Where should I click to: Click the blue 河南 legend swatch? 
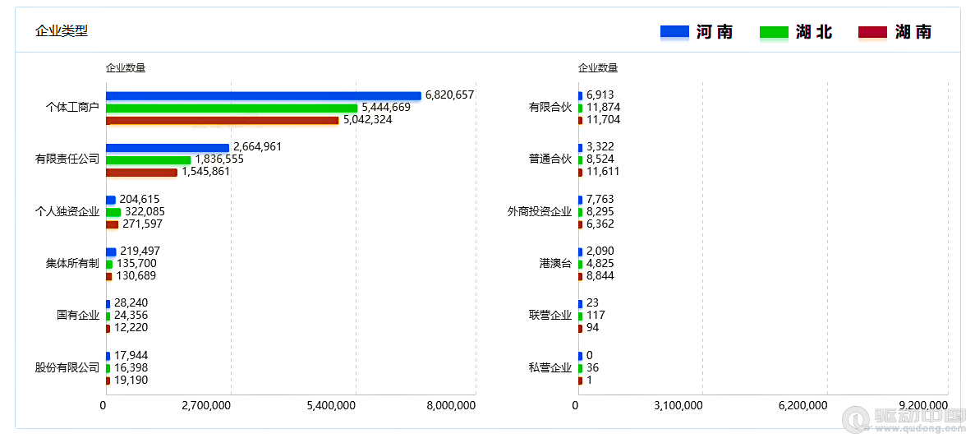click(x=674, y=32)
